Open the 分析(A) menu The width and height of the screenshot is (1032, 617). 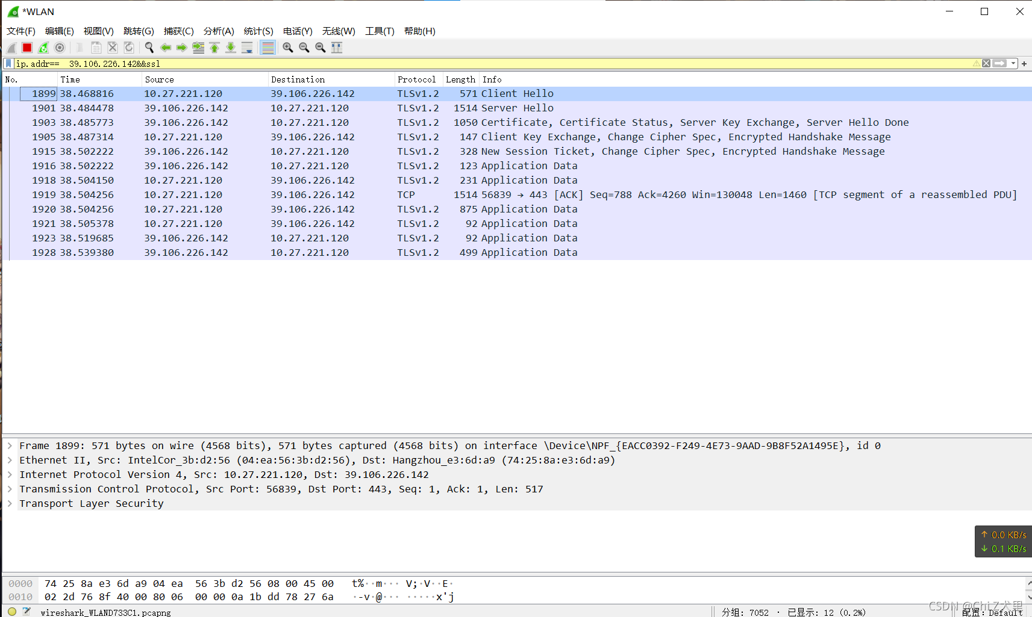point(219,31)
